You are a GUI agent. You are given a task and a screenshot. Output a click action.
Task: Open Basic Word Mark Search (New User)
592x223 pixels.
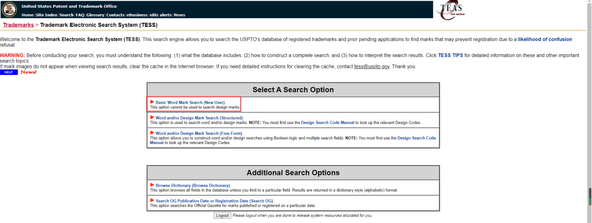click(190, 102)
